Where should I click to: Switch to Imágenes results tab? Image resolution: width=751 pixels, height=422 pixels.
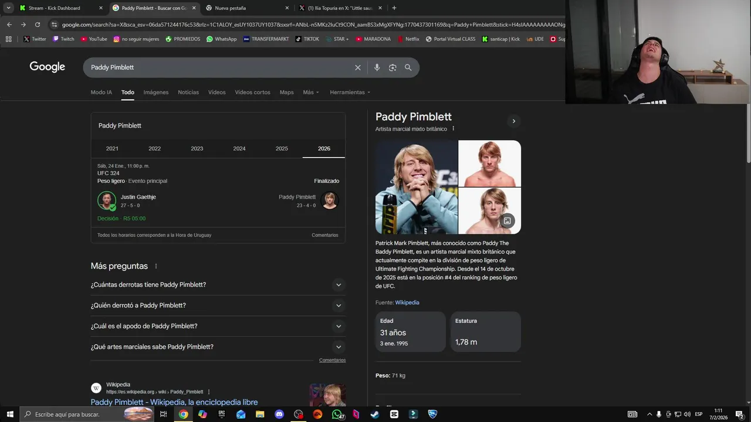pyautogui.click(x=156, y=93)
